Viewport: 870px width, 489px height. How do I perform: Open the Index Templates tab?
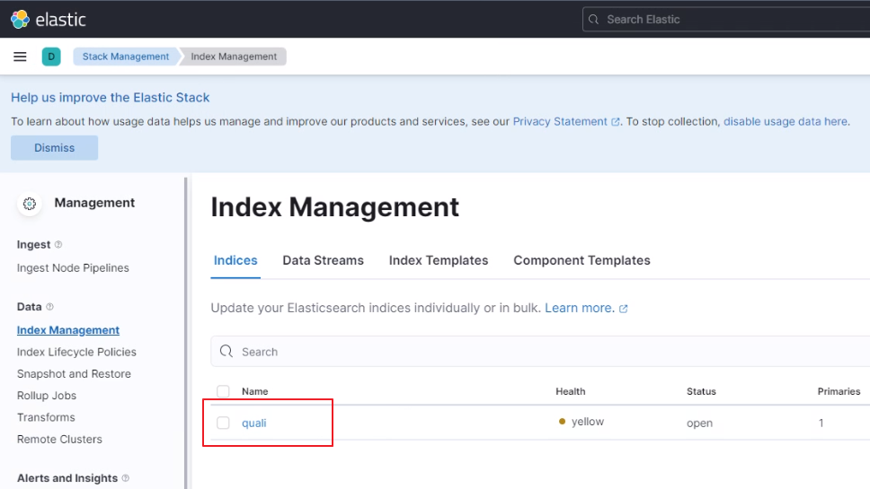(x=439, y=260)
